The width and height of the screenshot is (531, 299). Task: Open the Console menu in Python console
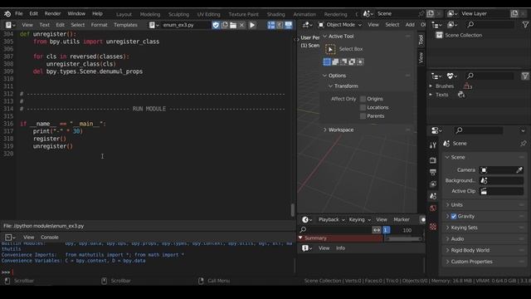coord(50,238)
